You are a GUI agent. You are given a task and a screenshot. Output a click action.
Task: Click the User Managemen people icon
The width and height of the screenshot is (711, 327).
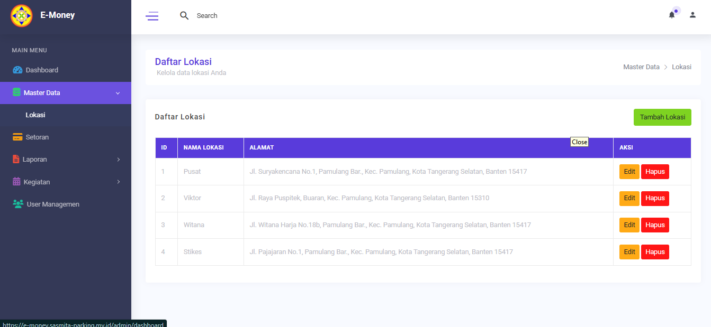(x=18, y=204)
